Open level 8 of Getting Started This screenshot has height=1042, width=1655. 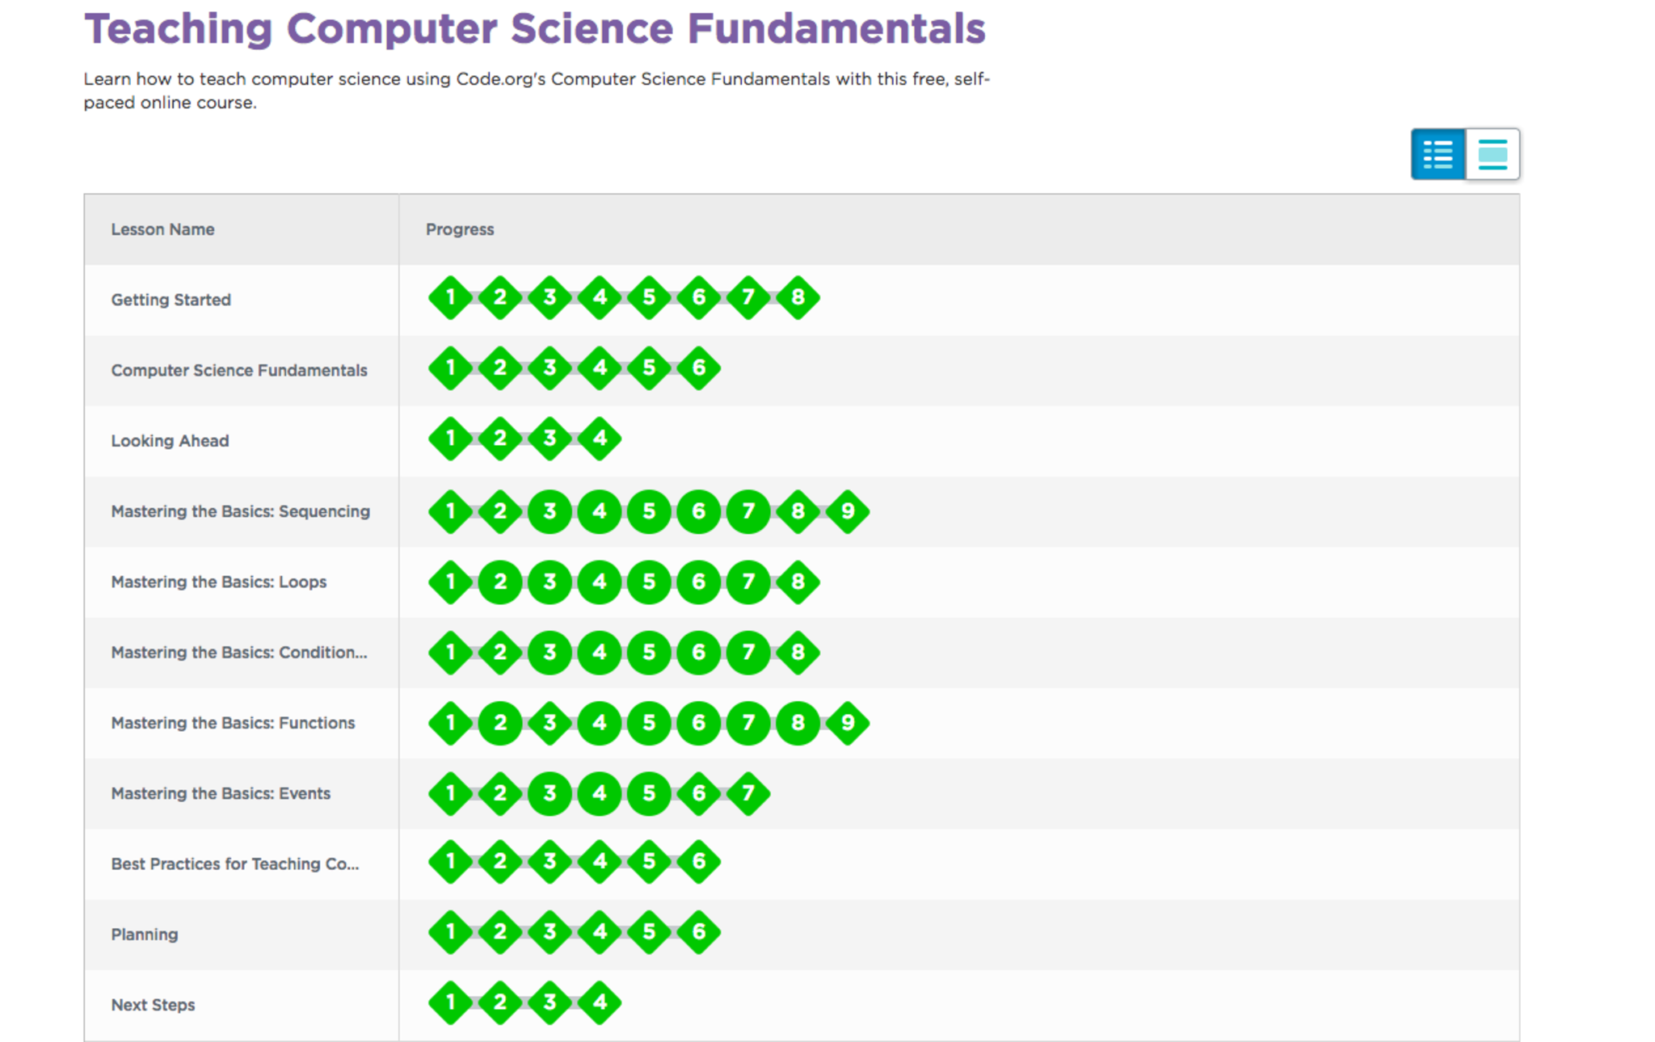(x=798, y=298)
